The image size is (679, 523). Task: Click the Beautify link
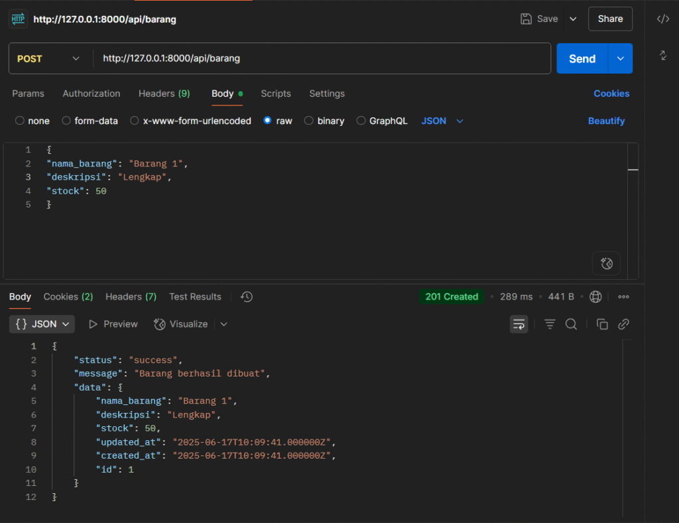(x=606, y=121)
